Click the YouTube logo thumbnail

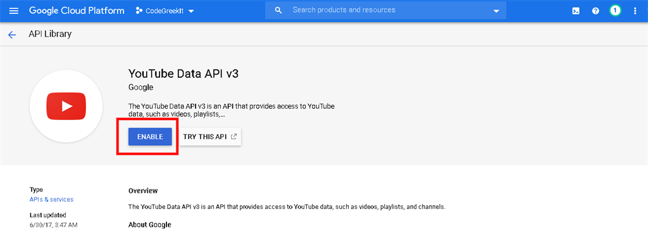(x=66, y=106)
